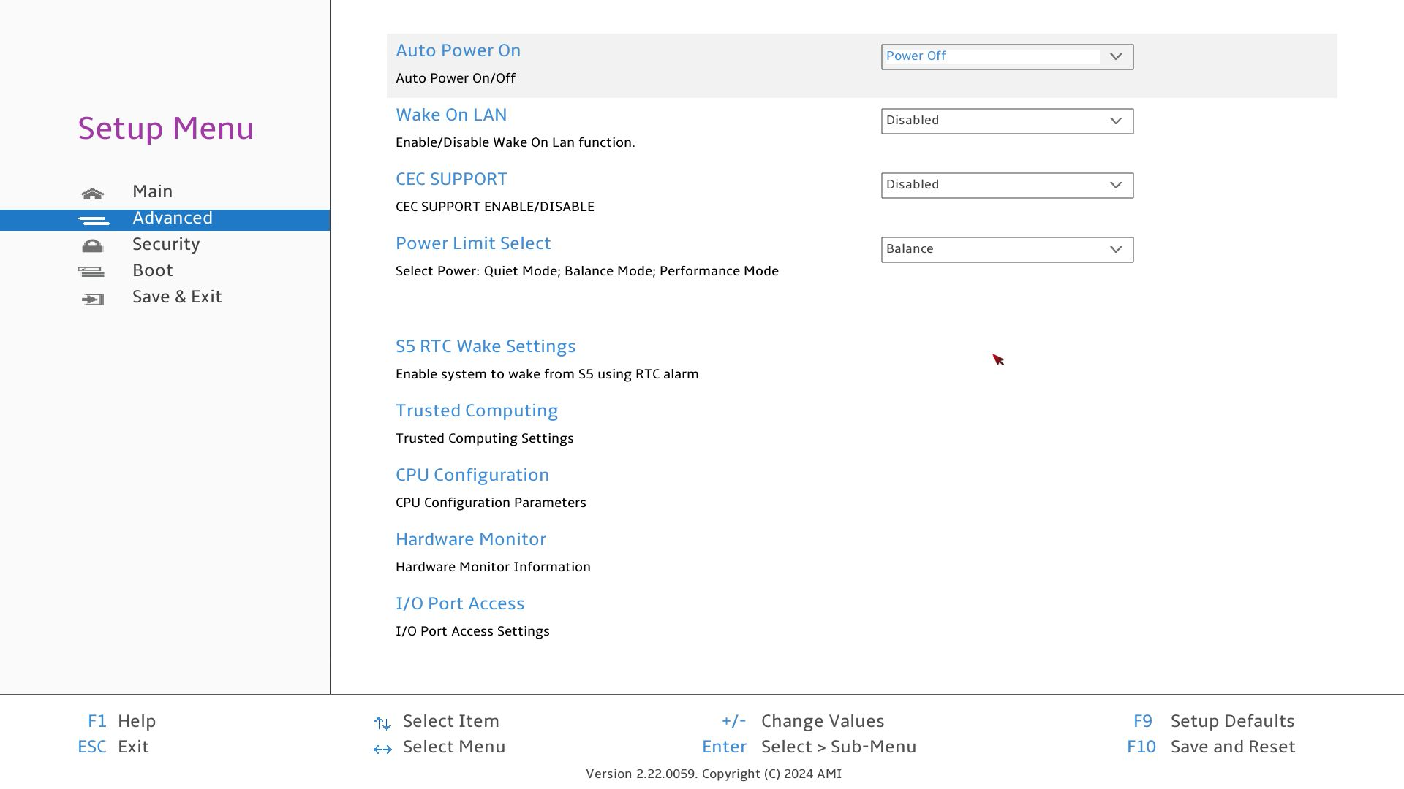Click the exit arrow icon beside Save & Exit
Screen dimensions: 1404x789
(93, 299)
